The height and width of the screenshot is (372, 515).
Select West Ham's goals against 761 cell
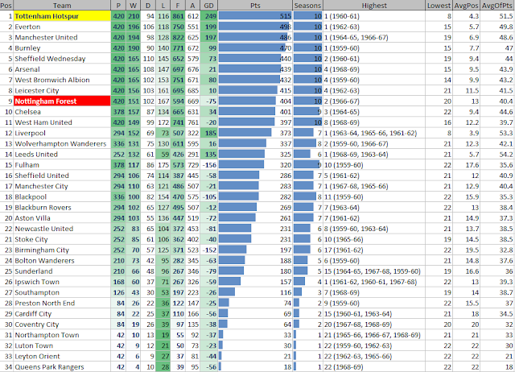pyautogui.click(x=193, y=122)
